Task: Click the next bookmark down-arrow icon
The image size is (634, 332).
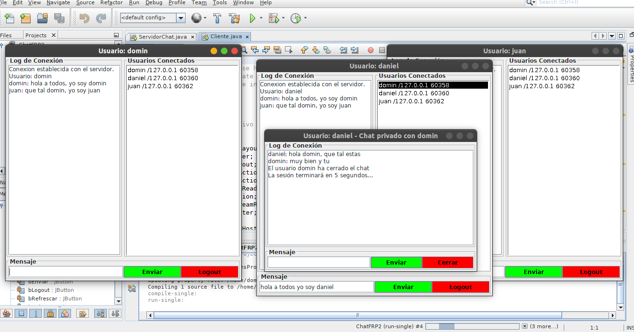Action: (316, 50)
